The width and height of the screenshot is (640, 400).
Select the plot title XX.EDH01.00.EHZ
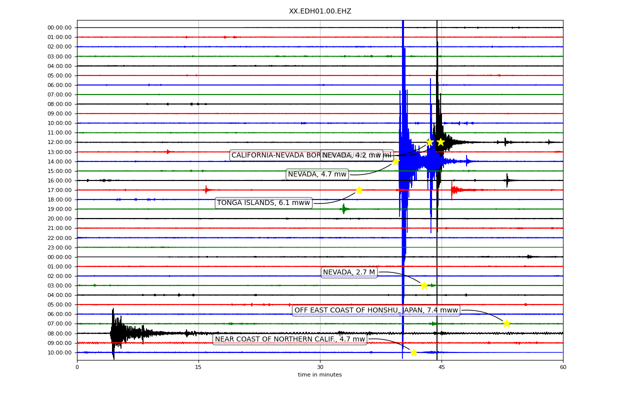point(319,10)
